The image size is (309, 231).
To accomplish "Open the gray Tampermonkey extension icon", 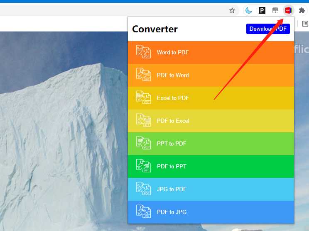I will tap(275, 10).
